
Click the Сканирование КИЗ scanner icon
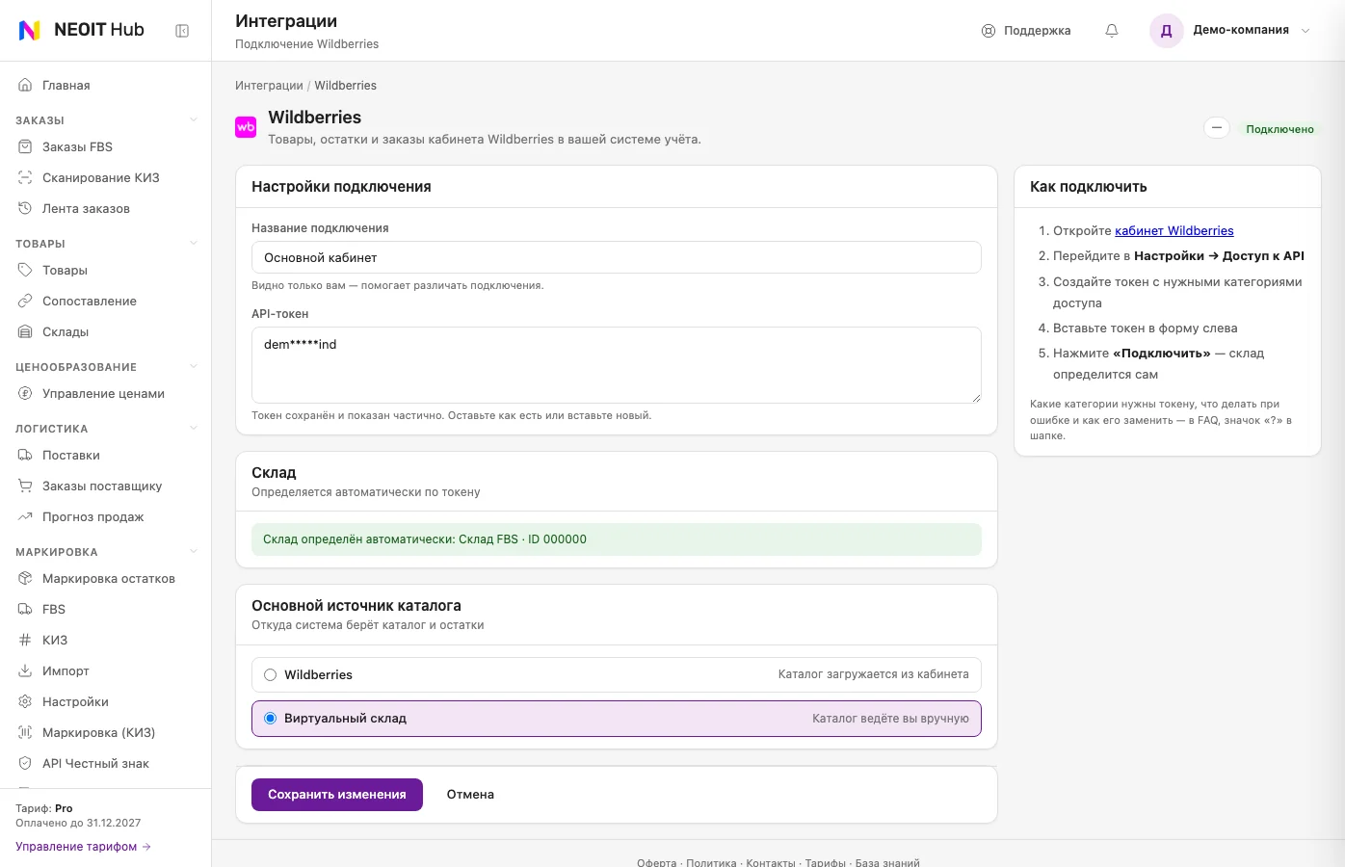click(25, 178)
